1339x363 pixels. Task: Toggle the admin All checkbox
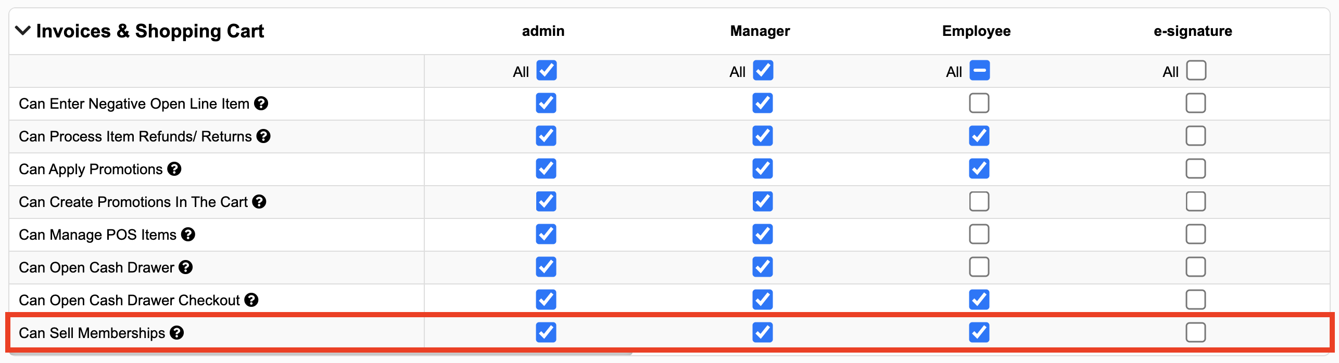click(x=546, y=71)
